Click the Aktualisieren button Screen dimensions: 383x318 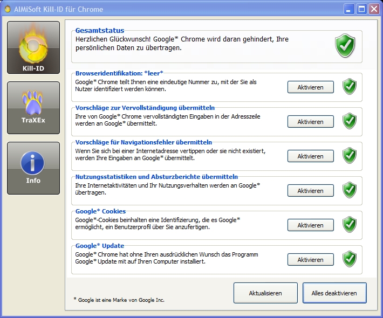[x=265, y=293]
